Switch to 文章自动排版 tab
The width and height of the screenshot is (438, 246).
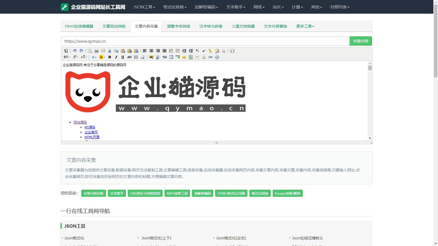[114, 26]
